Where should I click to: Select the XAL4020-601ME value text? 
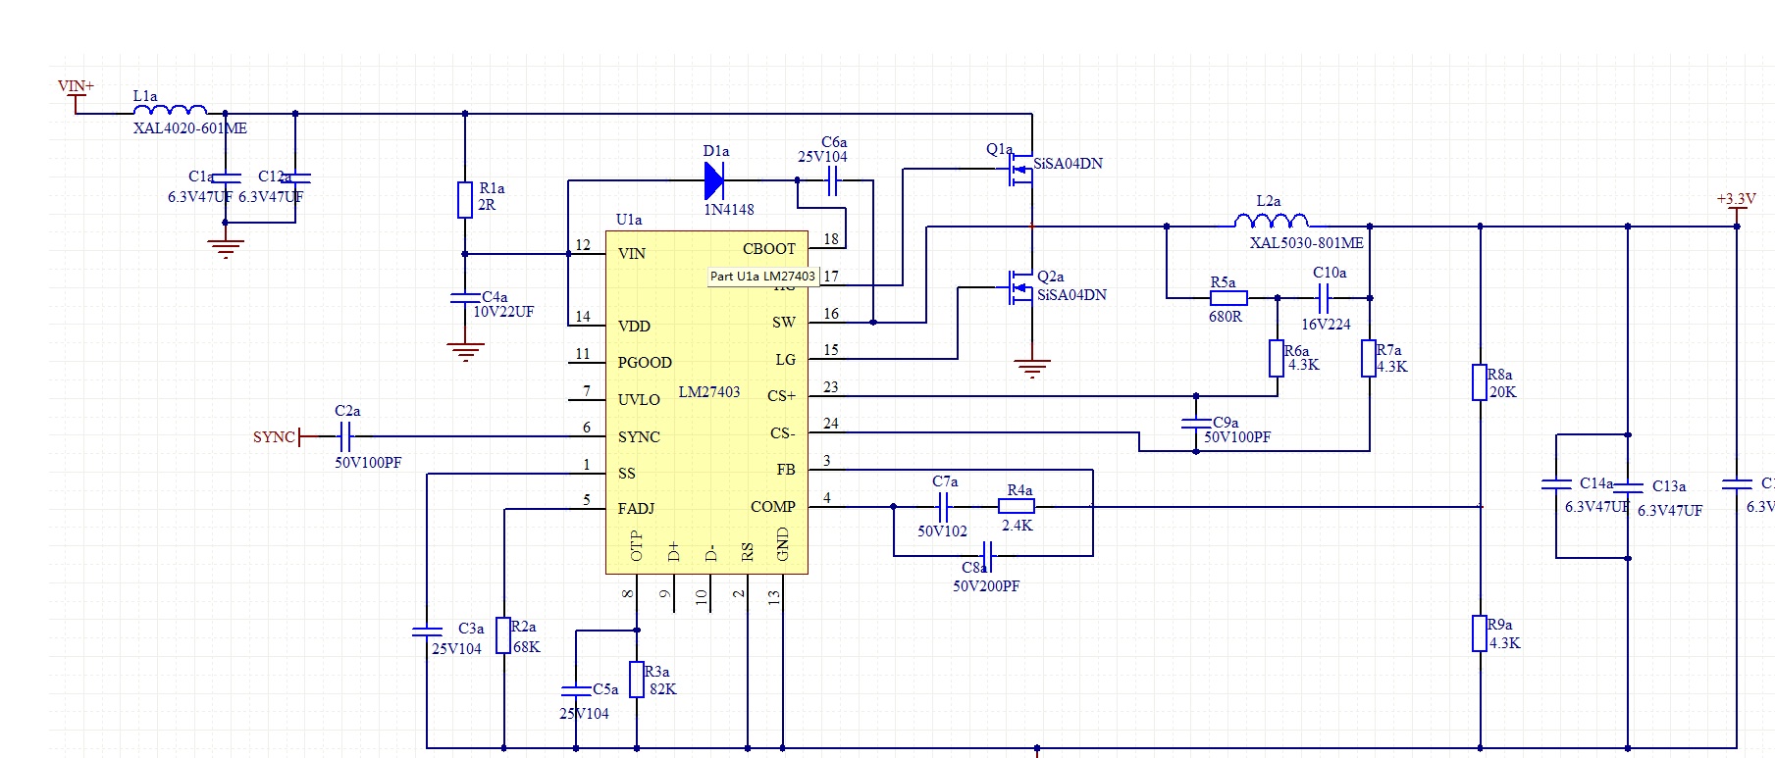(x=190, y=128)
